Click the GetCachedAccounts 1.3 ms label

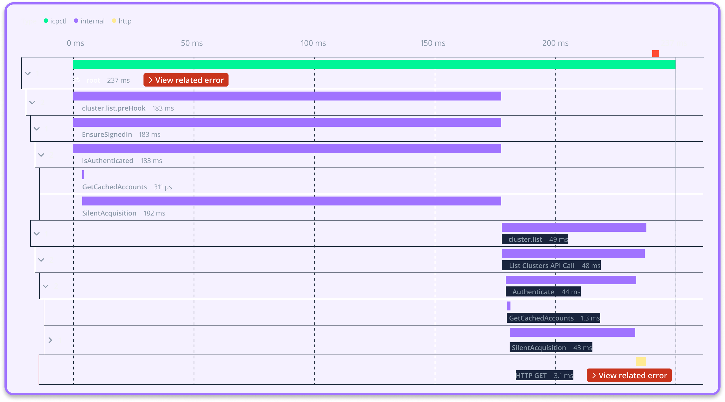[x=553, y=318]
